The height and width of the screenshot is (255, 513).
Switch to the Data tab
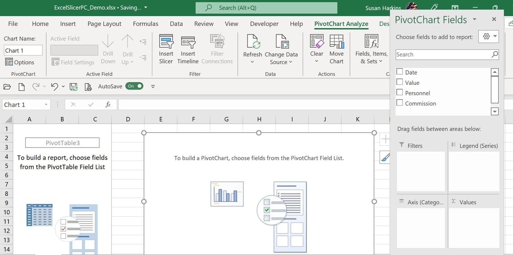click(x=176, y=24)
